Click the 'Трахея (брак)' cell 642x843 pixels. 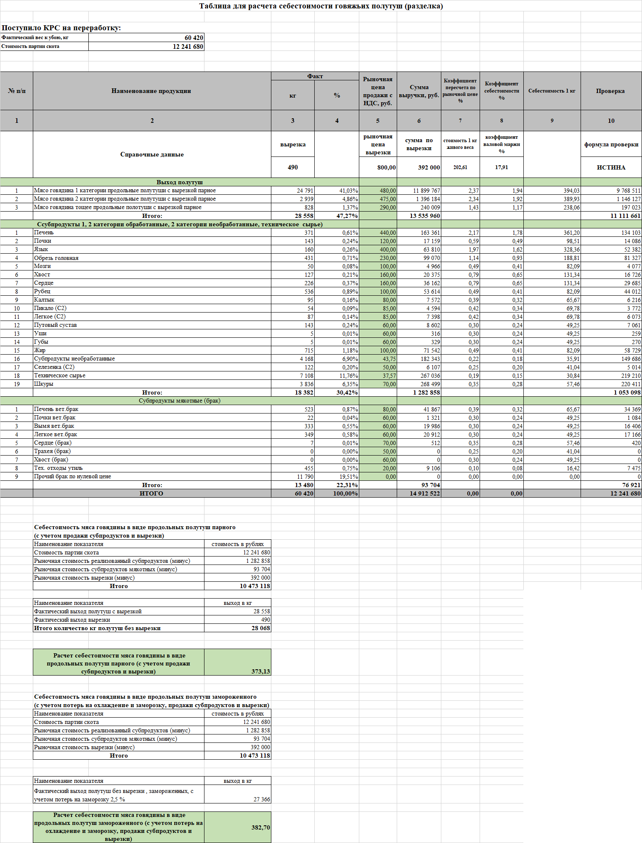[151, 451]
